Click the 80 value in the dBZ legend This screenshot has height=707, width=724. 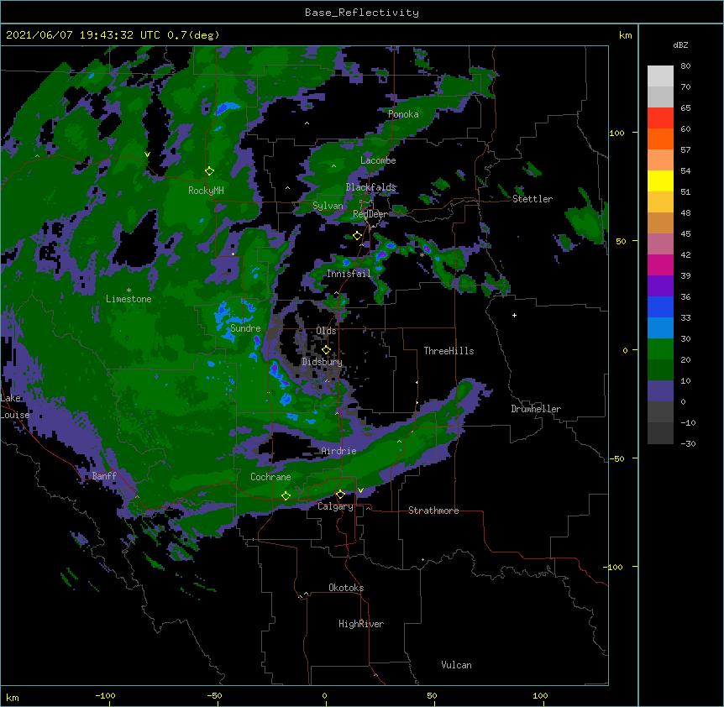[685, 66]
